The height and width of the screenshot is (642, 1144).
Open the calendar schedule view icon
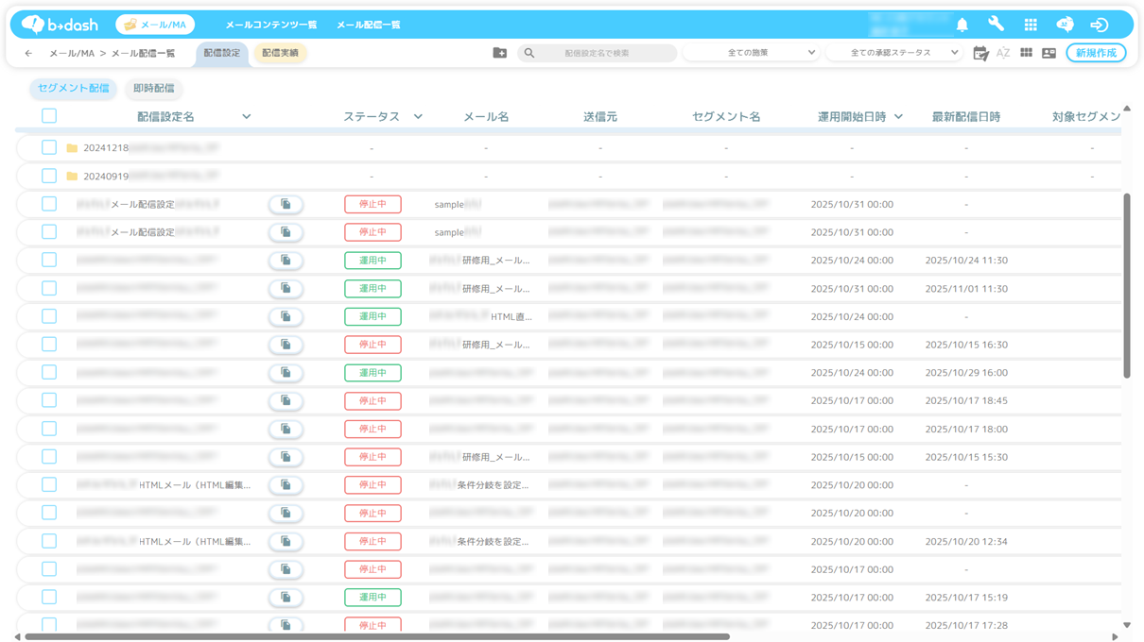[x=980, y=54]
